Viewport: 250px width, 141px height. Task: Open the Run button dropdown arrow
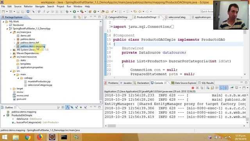click(x=78, y=11)
